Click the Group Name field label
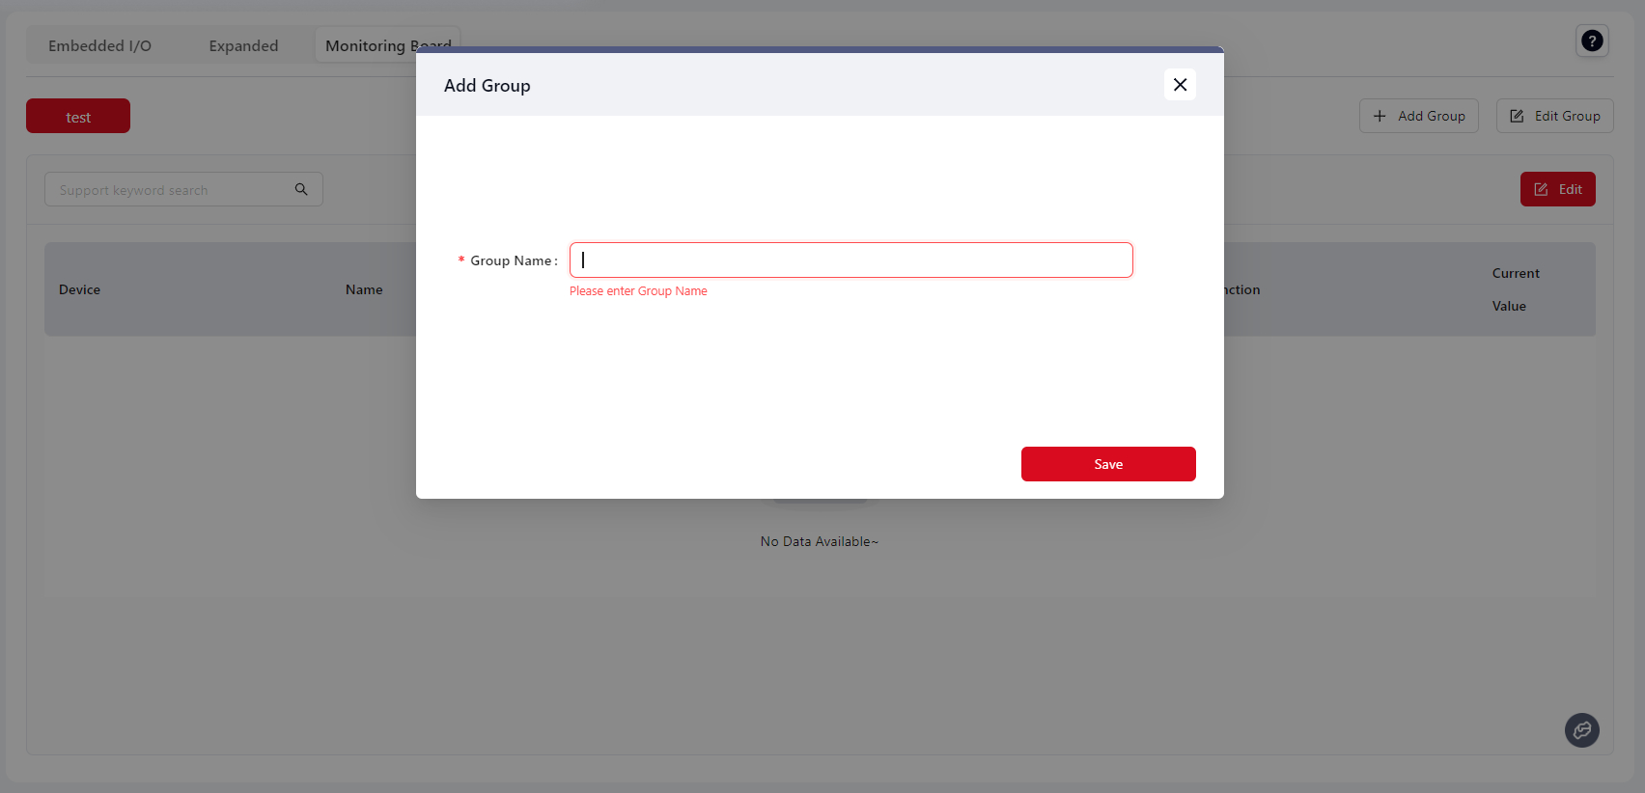Screen dimensions: 1645x793 [x=512, y=260]
